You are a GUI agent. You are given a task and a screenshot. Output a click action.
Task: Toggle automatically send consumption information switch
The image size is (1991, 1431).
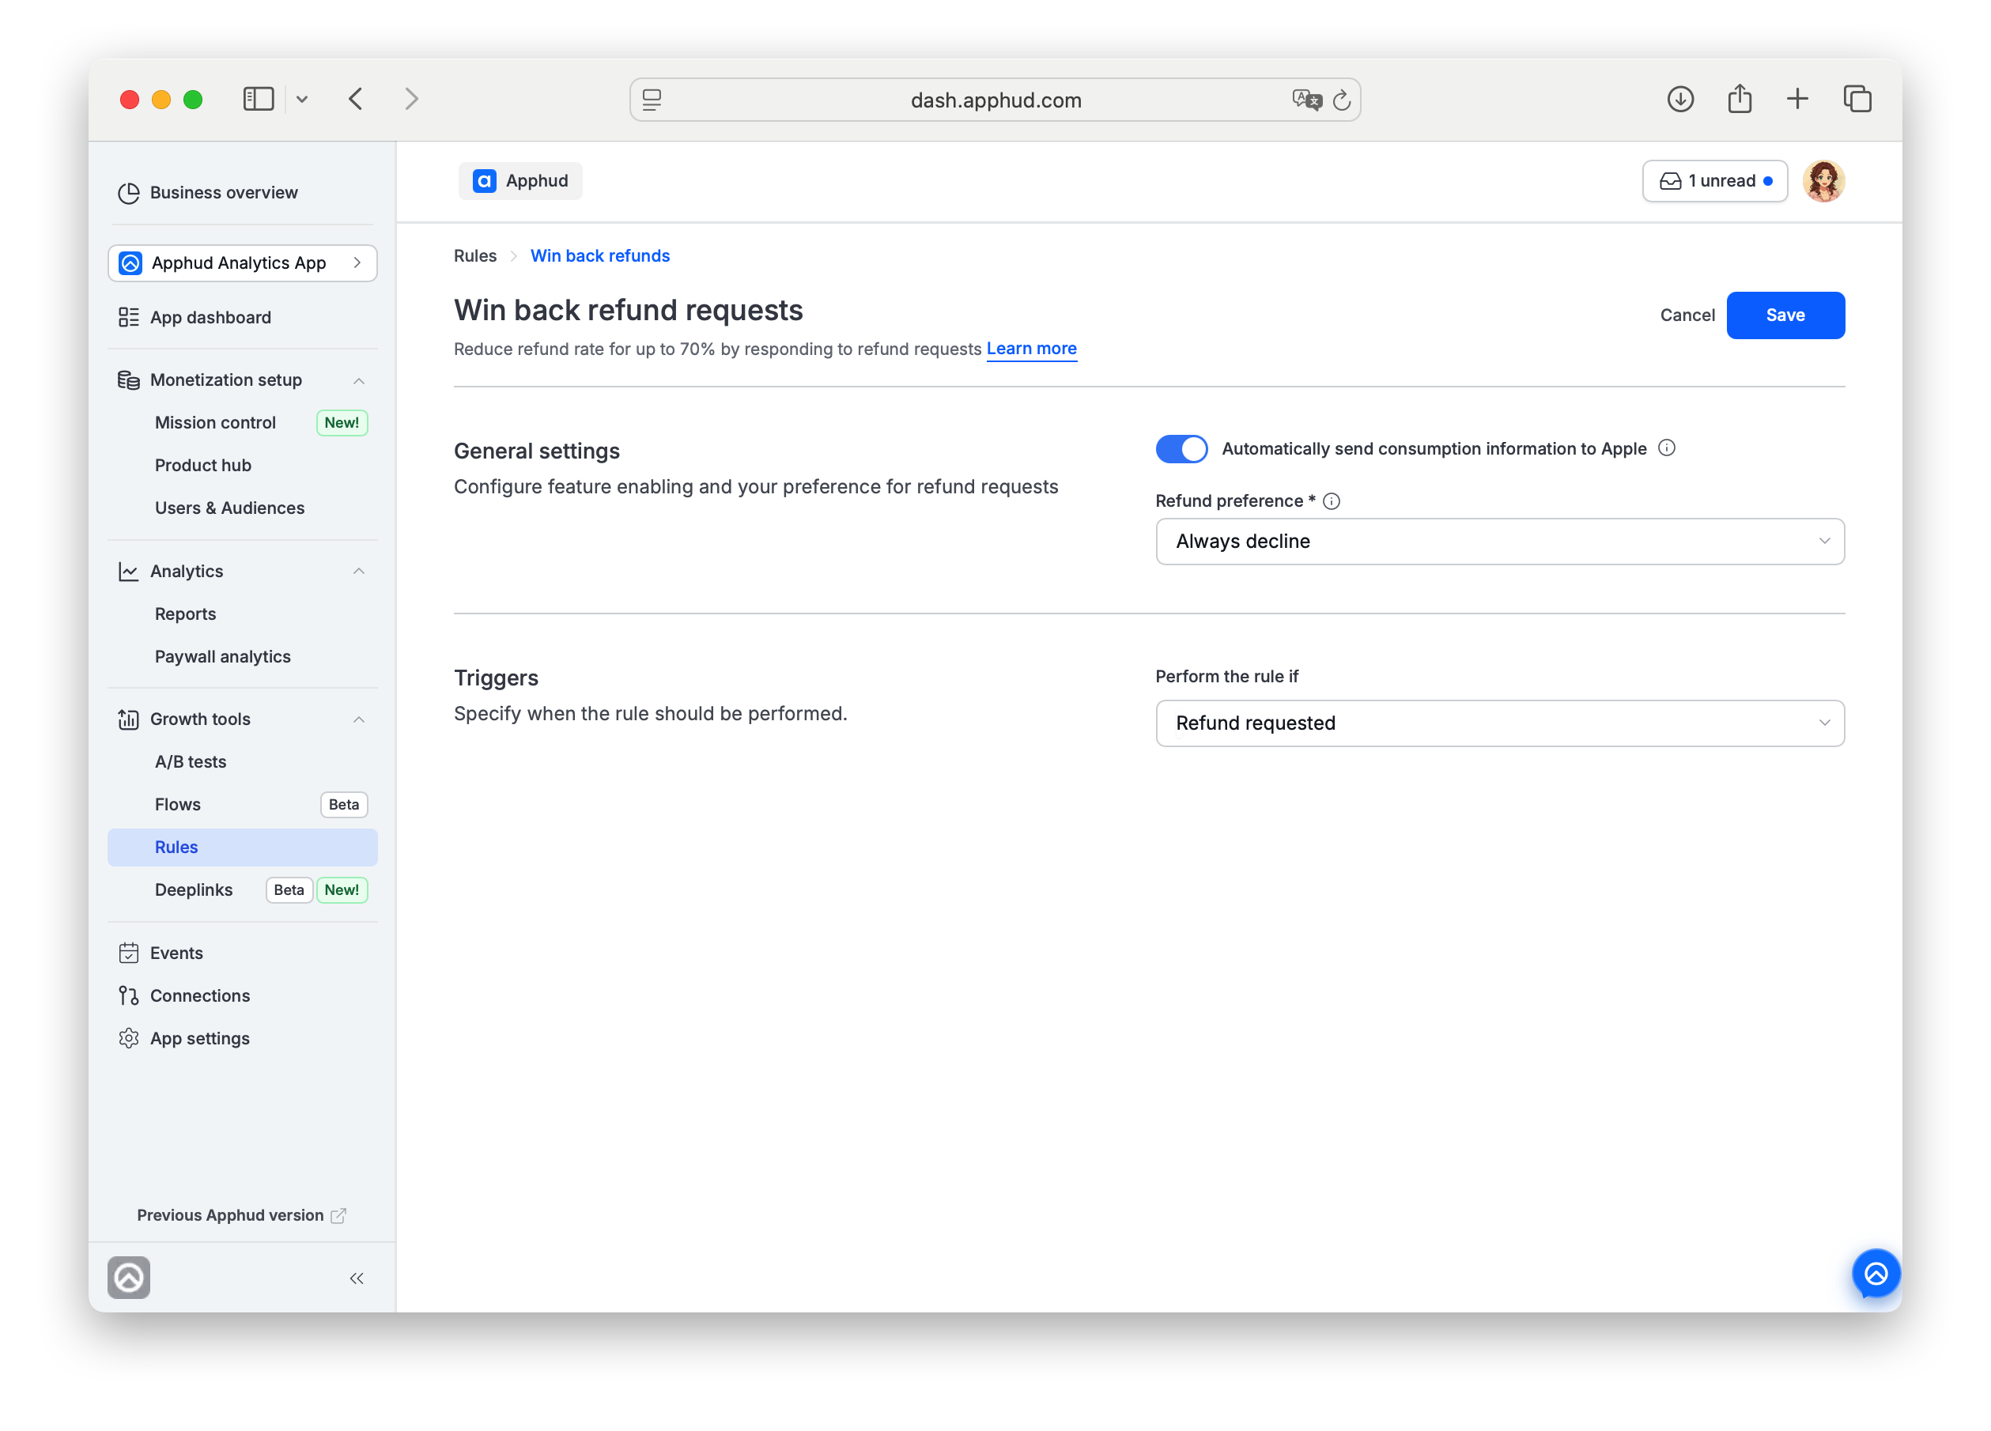click(1181, 448)
